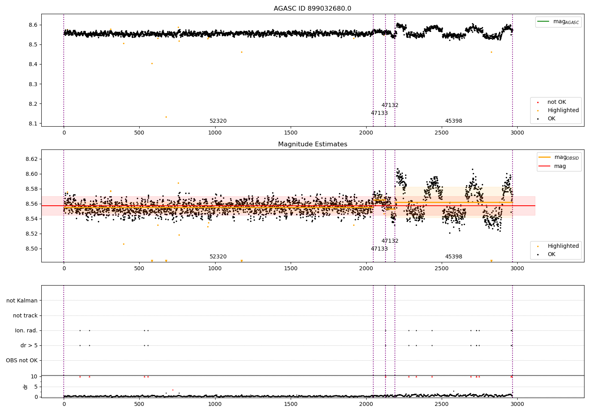
Task: Select 'Highlighted' in the Magnitude Estimates legend
Action: 563,246
